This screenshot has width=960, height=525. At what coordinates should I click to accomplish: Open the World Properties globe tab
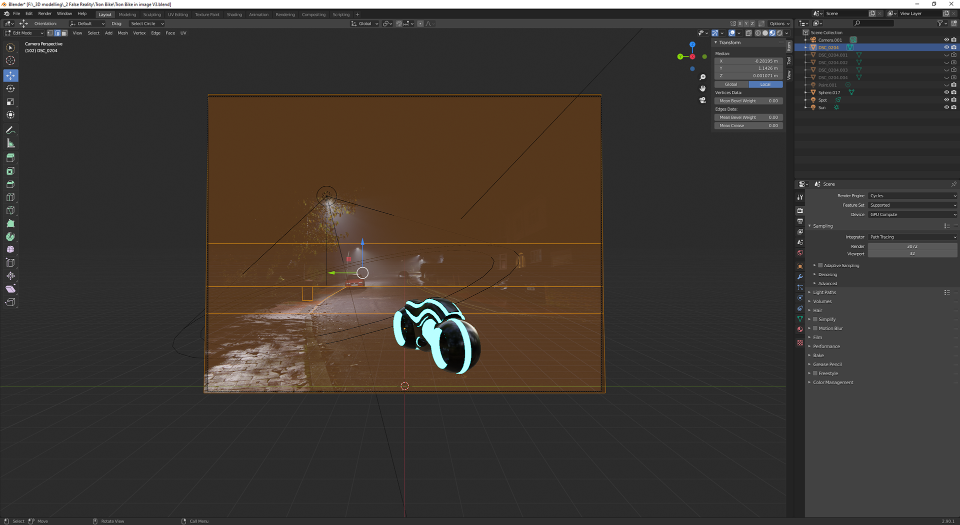click(x=800, y=253)
